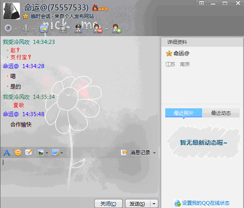
Task: Start a voice call with the microphone icon
Action: coord(26,28)
